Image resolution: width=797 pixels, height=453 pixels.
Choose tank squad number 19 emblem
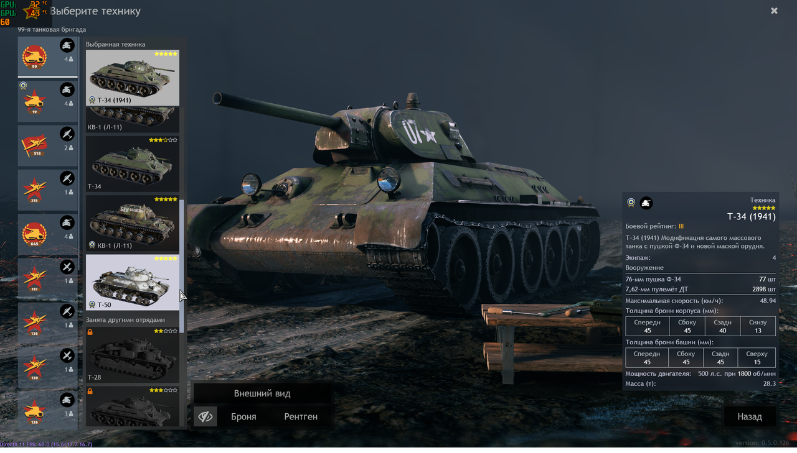(34, 101)
